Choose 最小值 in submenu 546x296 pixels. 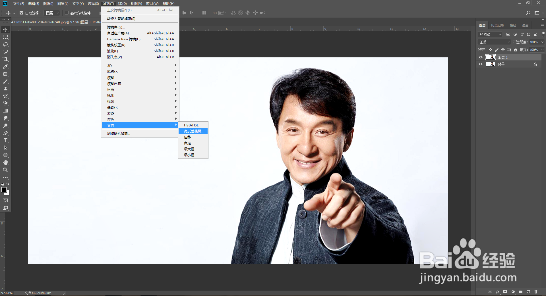click(x=193, y=155)
